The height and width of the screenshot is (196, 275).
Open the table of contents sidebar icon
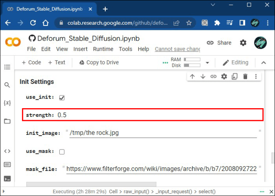(7, 67)
